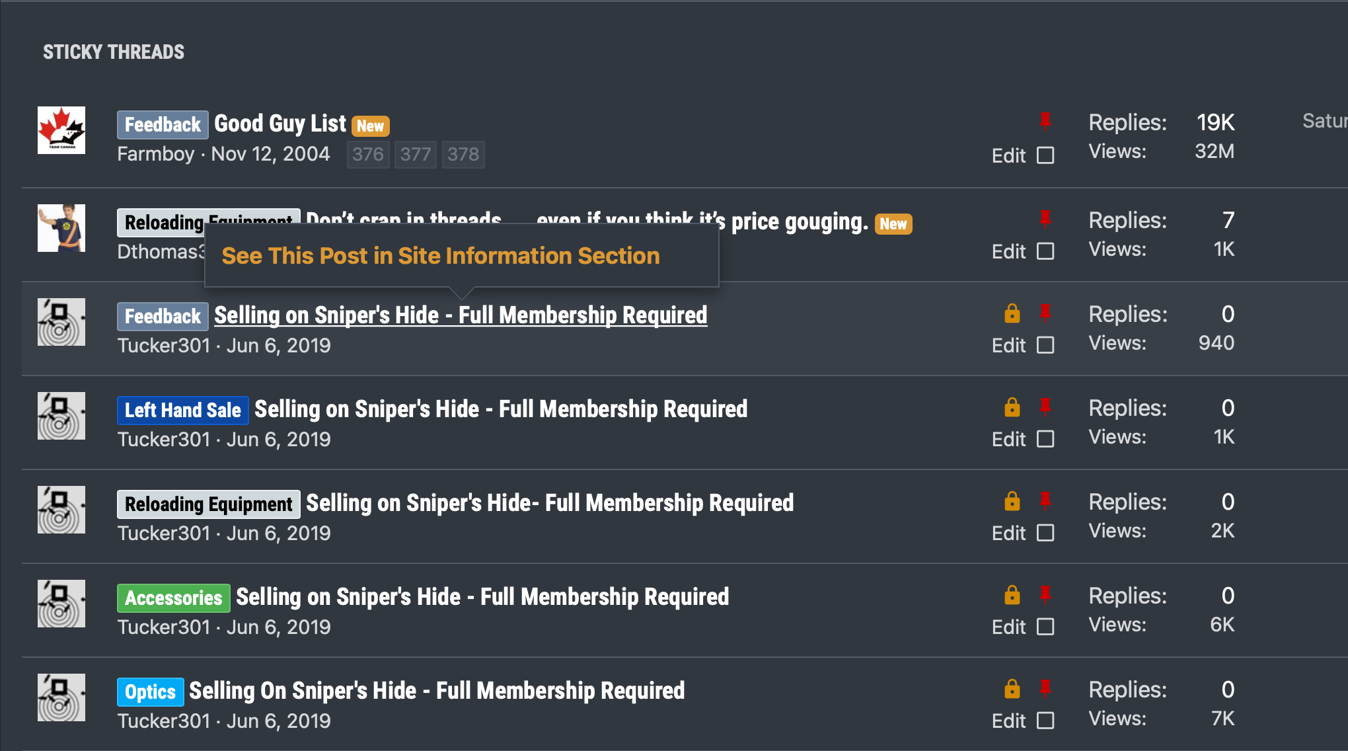
Task: Click the red pin on Accessories thread
Action: (x=1045, y=595)
